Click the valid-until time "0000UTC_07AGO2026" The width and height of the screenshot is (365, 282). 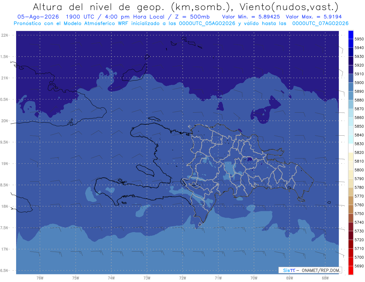tap(320, 23)
